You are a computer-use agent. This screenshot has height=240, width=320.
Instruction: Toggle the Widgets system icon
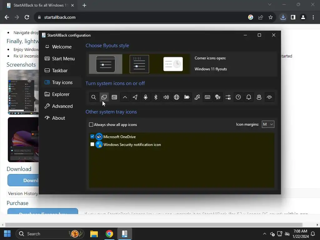tap(114, 97)
